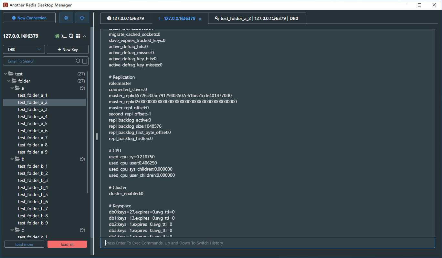Open the command log clock button
The image size is (442, 258).
point(82,18)
